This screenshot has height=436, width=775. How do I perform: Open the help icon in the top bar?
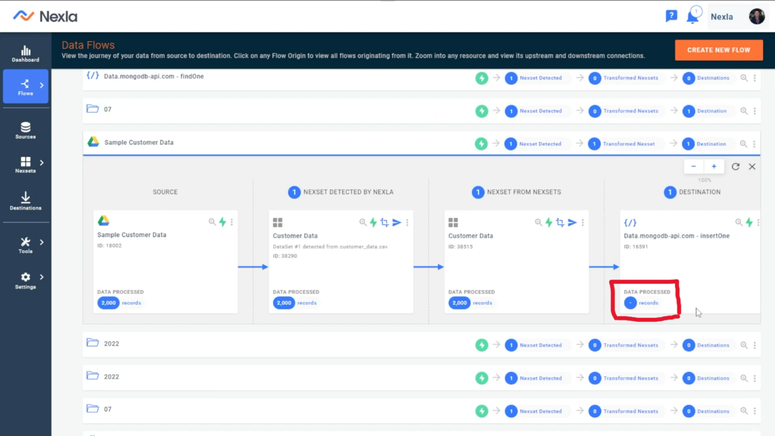[x=671, y=16]
